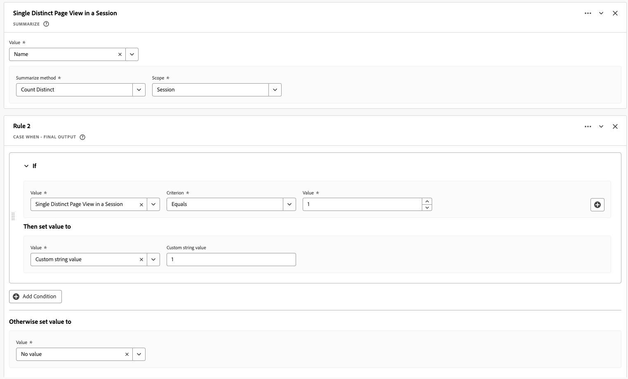Clear the Name value with the X icon
This screenshot has width=628, height=379.
120,54
